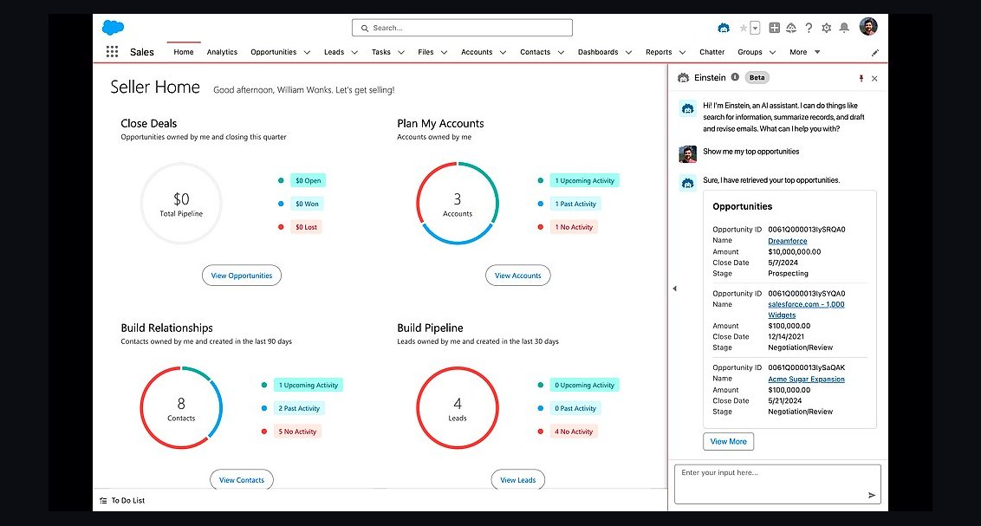Expand the Opportunities tab dropdown chevron
Image resolution: width=981 pixels, height=526 pixels.
(307, 53)
